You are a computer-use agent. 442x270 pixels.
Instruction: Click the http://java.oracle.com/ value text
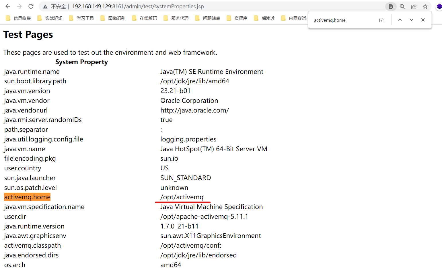click(x=194, y=110)
